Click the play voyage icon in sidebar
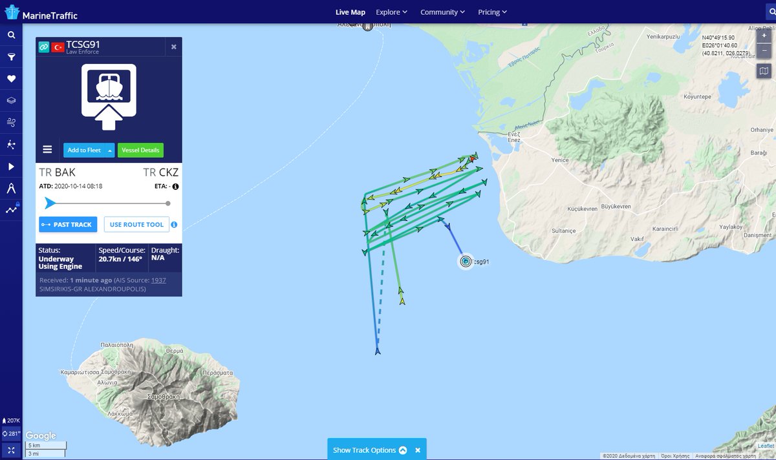 (x=11, y=167)
